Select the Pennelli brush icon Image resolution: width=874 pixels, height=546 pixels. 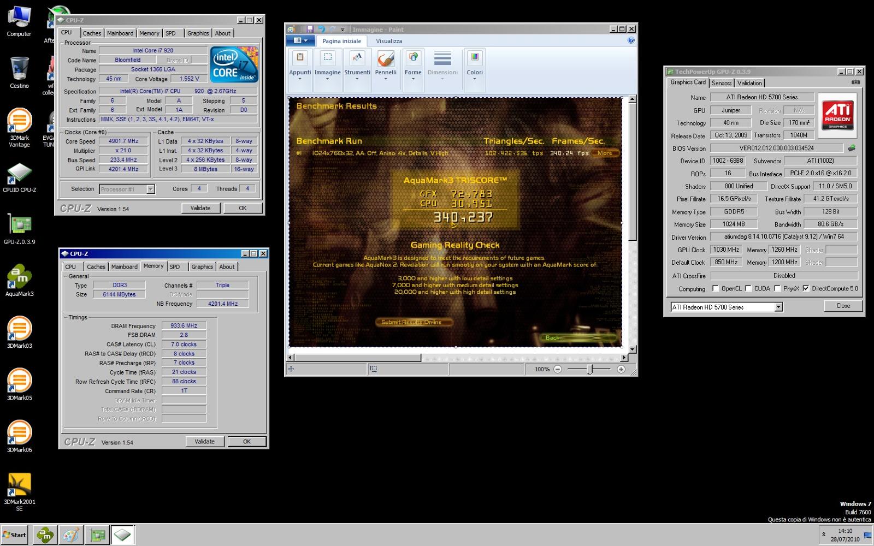click(386, 58)
